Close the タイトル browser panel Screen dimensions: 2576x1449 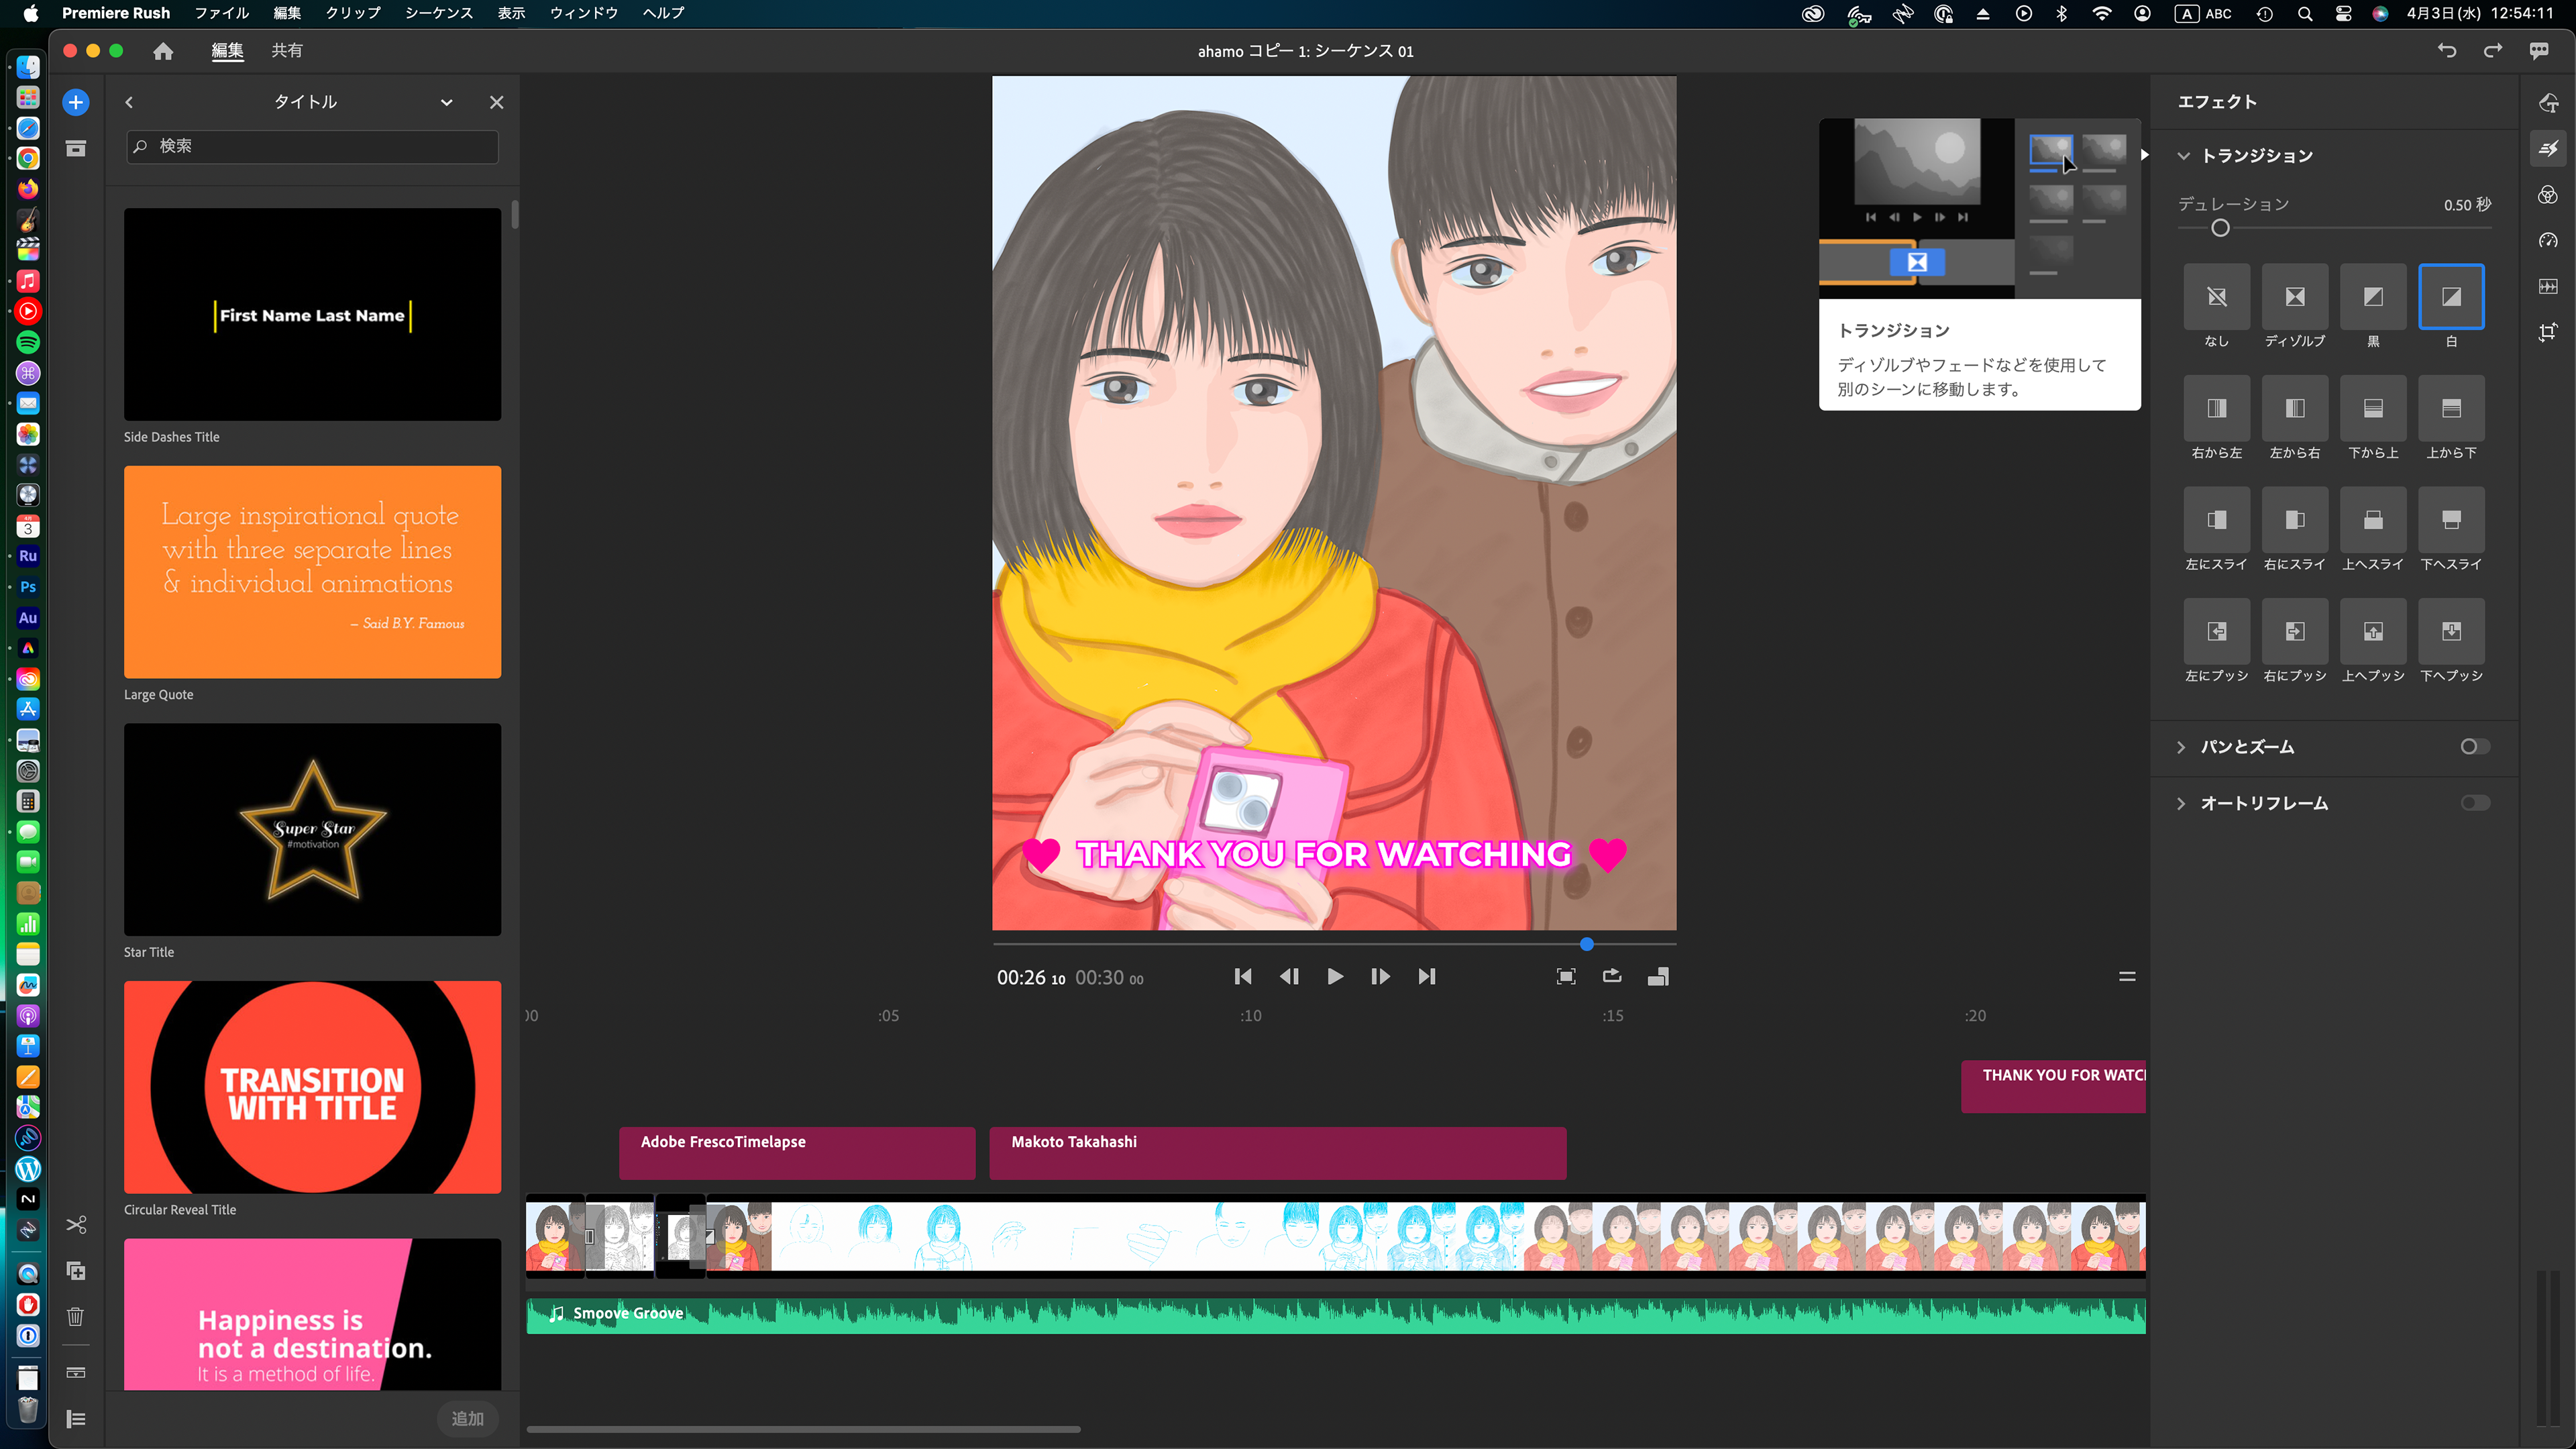coord(496,102)
